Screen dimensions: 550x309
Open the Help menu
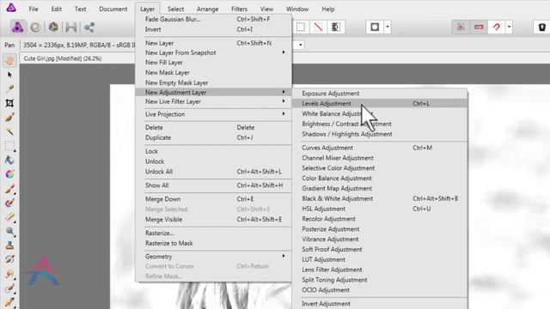coord(328,9)
